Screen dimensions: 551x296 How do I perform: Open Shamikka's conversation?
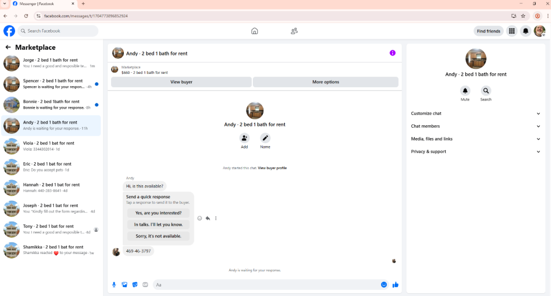tap(52, 250)
